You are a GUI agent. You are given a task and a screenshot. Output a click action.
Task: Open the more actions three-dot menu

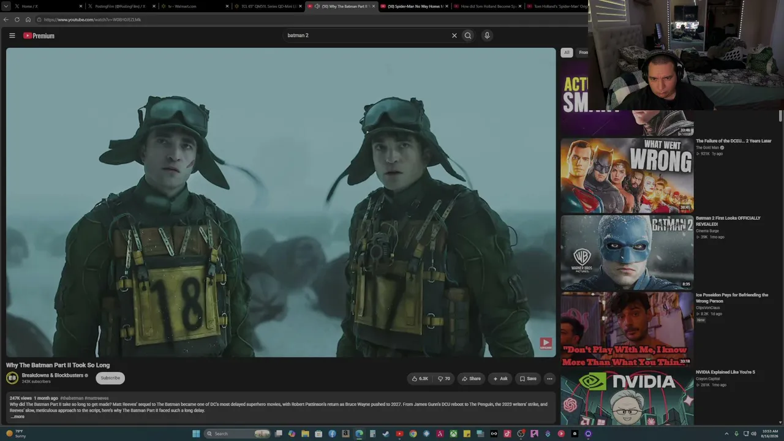549,379
